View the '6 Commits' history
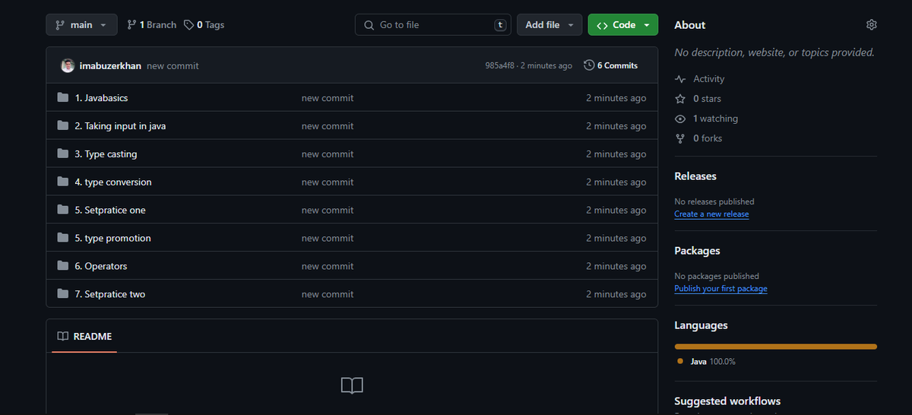912x415 pixels. click(x=611, y=65)
